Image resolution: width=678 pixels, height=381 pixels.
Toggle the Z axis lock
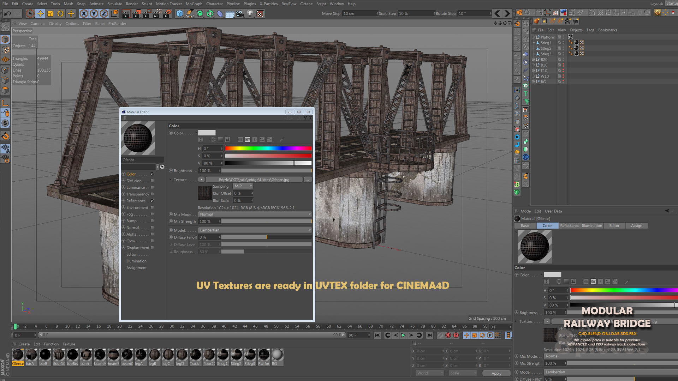[104, 13]
